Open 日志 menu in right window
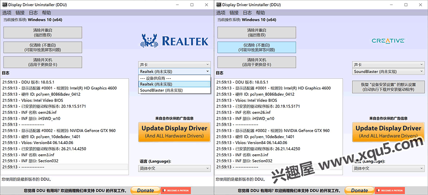The width and height of the screenshot is (428, 195). (x=247, y=13)
